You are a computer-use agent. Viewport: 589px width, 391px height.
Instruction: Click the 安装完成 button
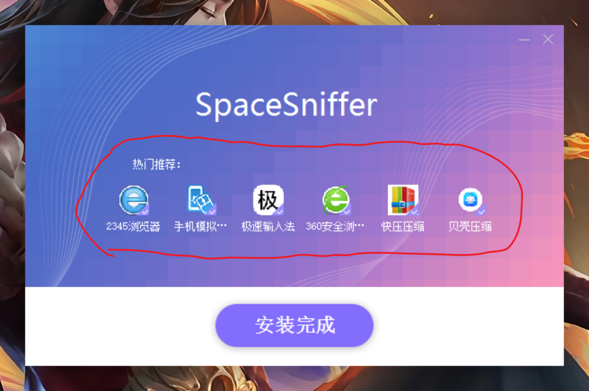pyautogui.click(x=294, y=325)
